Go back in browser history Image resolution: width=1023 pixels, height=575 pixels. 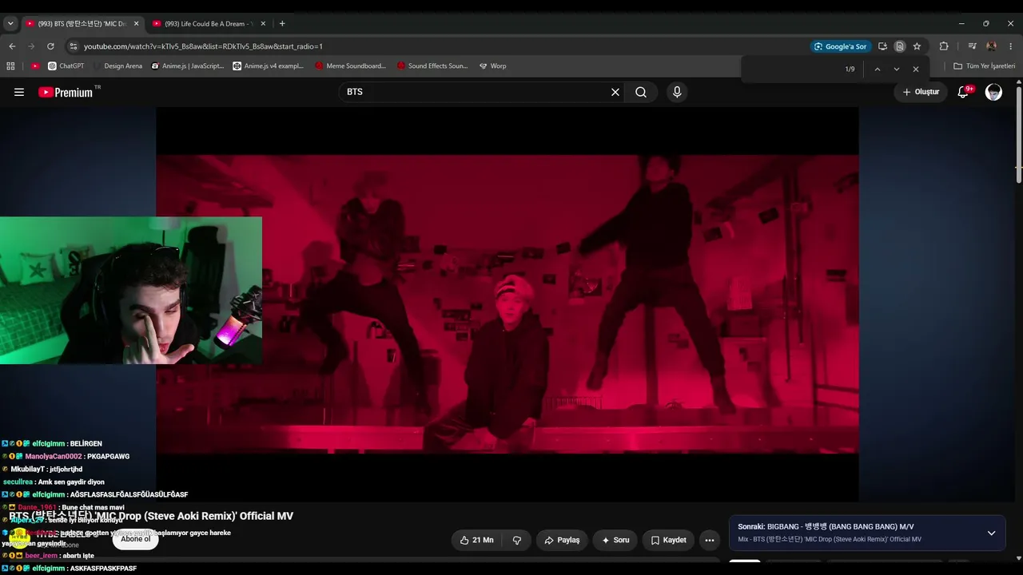point(12,46)
